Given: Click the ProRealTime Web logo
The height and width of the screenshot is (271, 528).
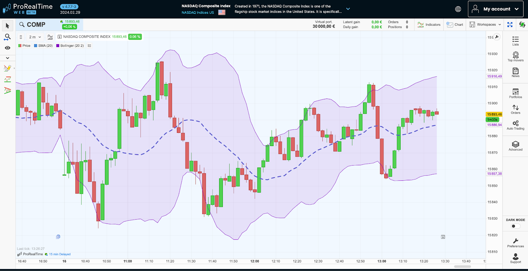Looking at the screenshot, I should click(x=28, y=9).
